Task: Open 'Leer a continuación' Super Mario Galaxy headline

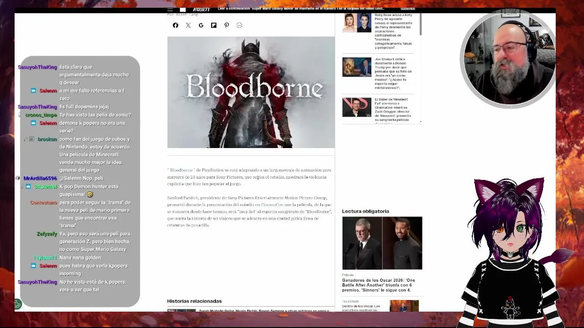Action: (x=301, y=9)
